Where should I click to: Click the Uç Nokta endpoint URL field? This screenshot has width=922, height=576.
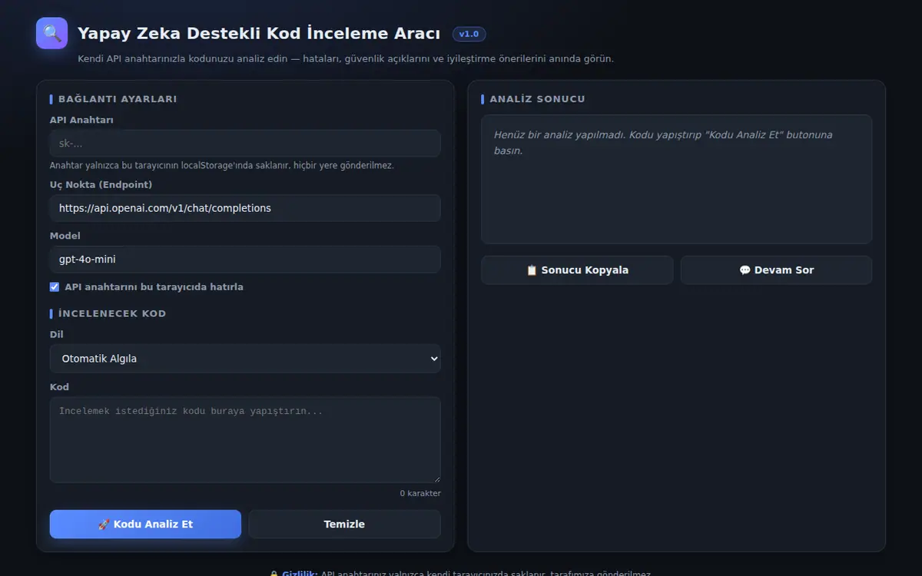pyautogui.click(x=245, y=208)
